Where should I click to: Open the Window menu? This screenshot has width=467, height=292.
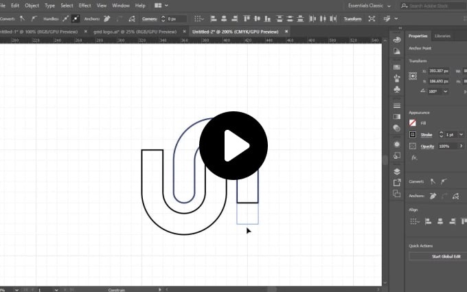pos(121,5)
